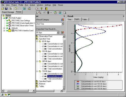Image resolution: width=126 pixels, height=97 pixels.
Task: Select the Specified Depth folder
Action: [x=45, y=81]
